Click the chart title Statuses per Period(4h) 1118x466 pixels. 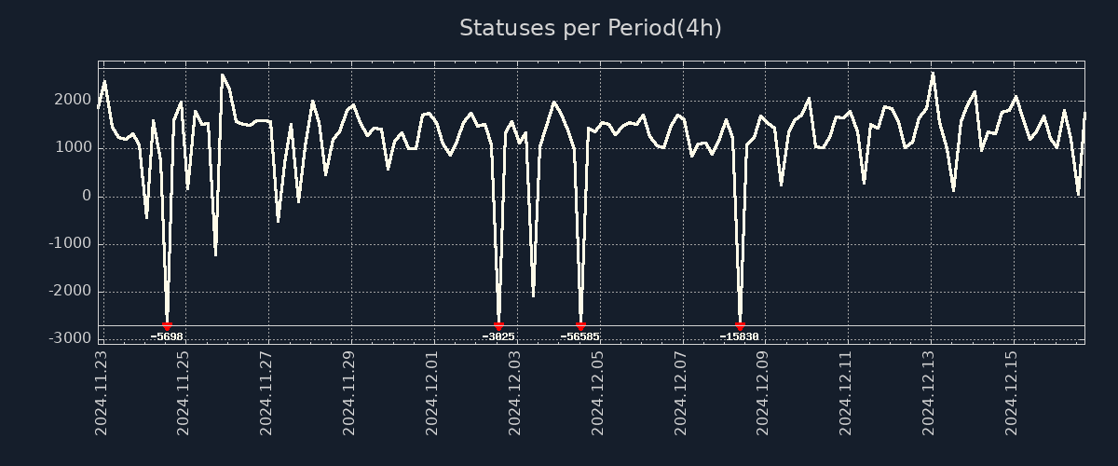pyautogui.click(x=590, y=28)
